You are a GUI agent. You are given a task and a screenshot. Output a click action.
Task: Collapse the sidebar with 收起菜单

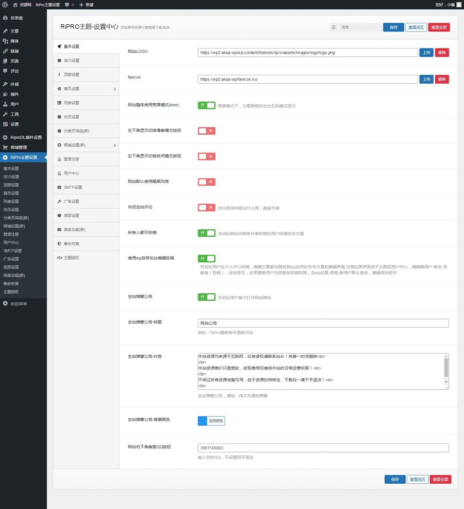19,304
